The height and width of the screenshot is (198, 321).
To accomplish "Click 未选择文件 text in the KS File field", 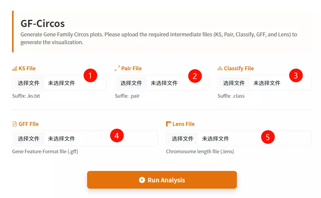I will point(61,83).
